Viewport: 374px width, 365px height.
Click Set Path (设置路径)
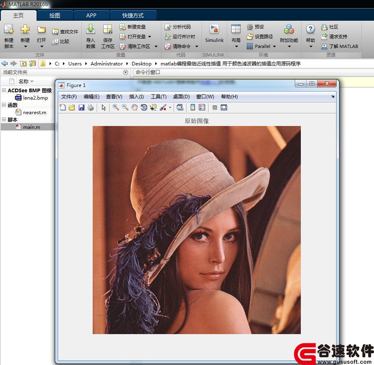pyautogui.click(x=260, y=37)
